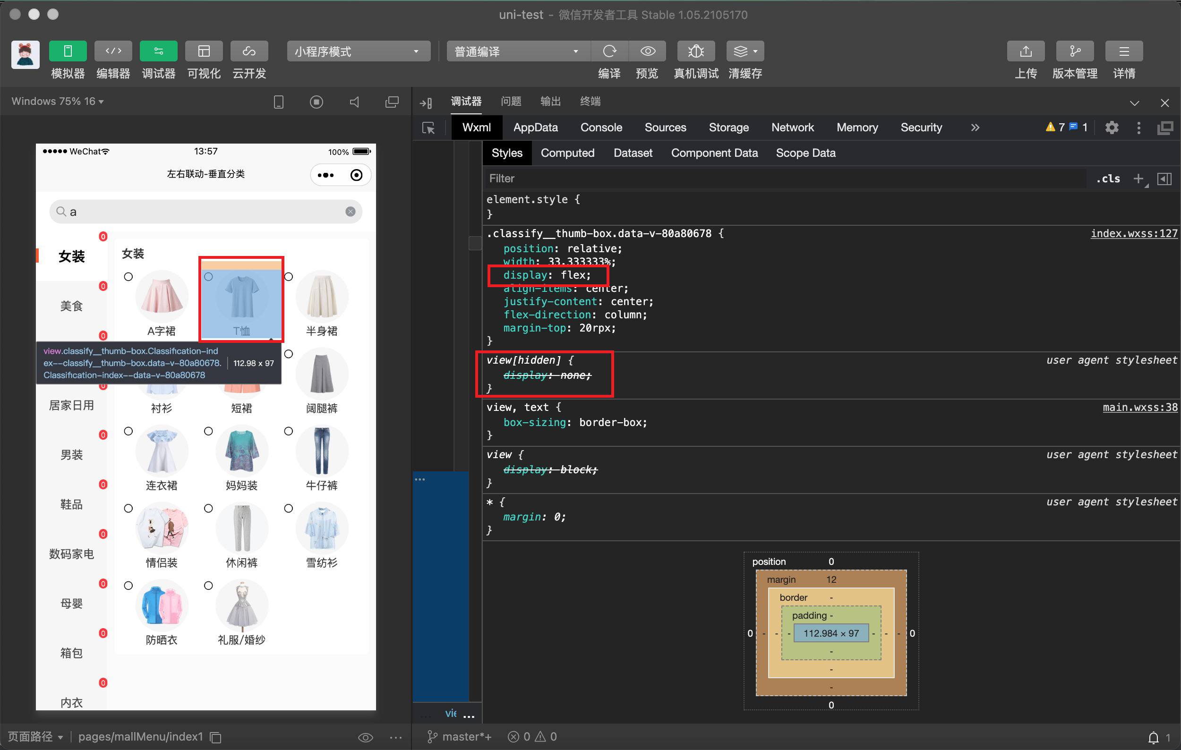Open the DevTools settings gear
Image resolution: width=1181 pixels, height=750 pixels.
(1112, 128)
